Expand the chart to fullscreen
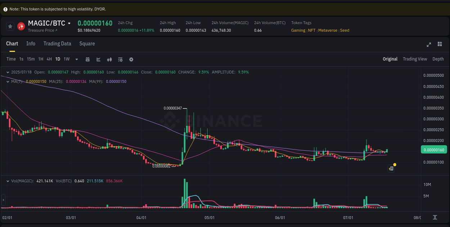 429,44
